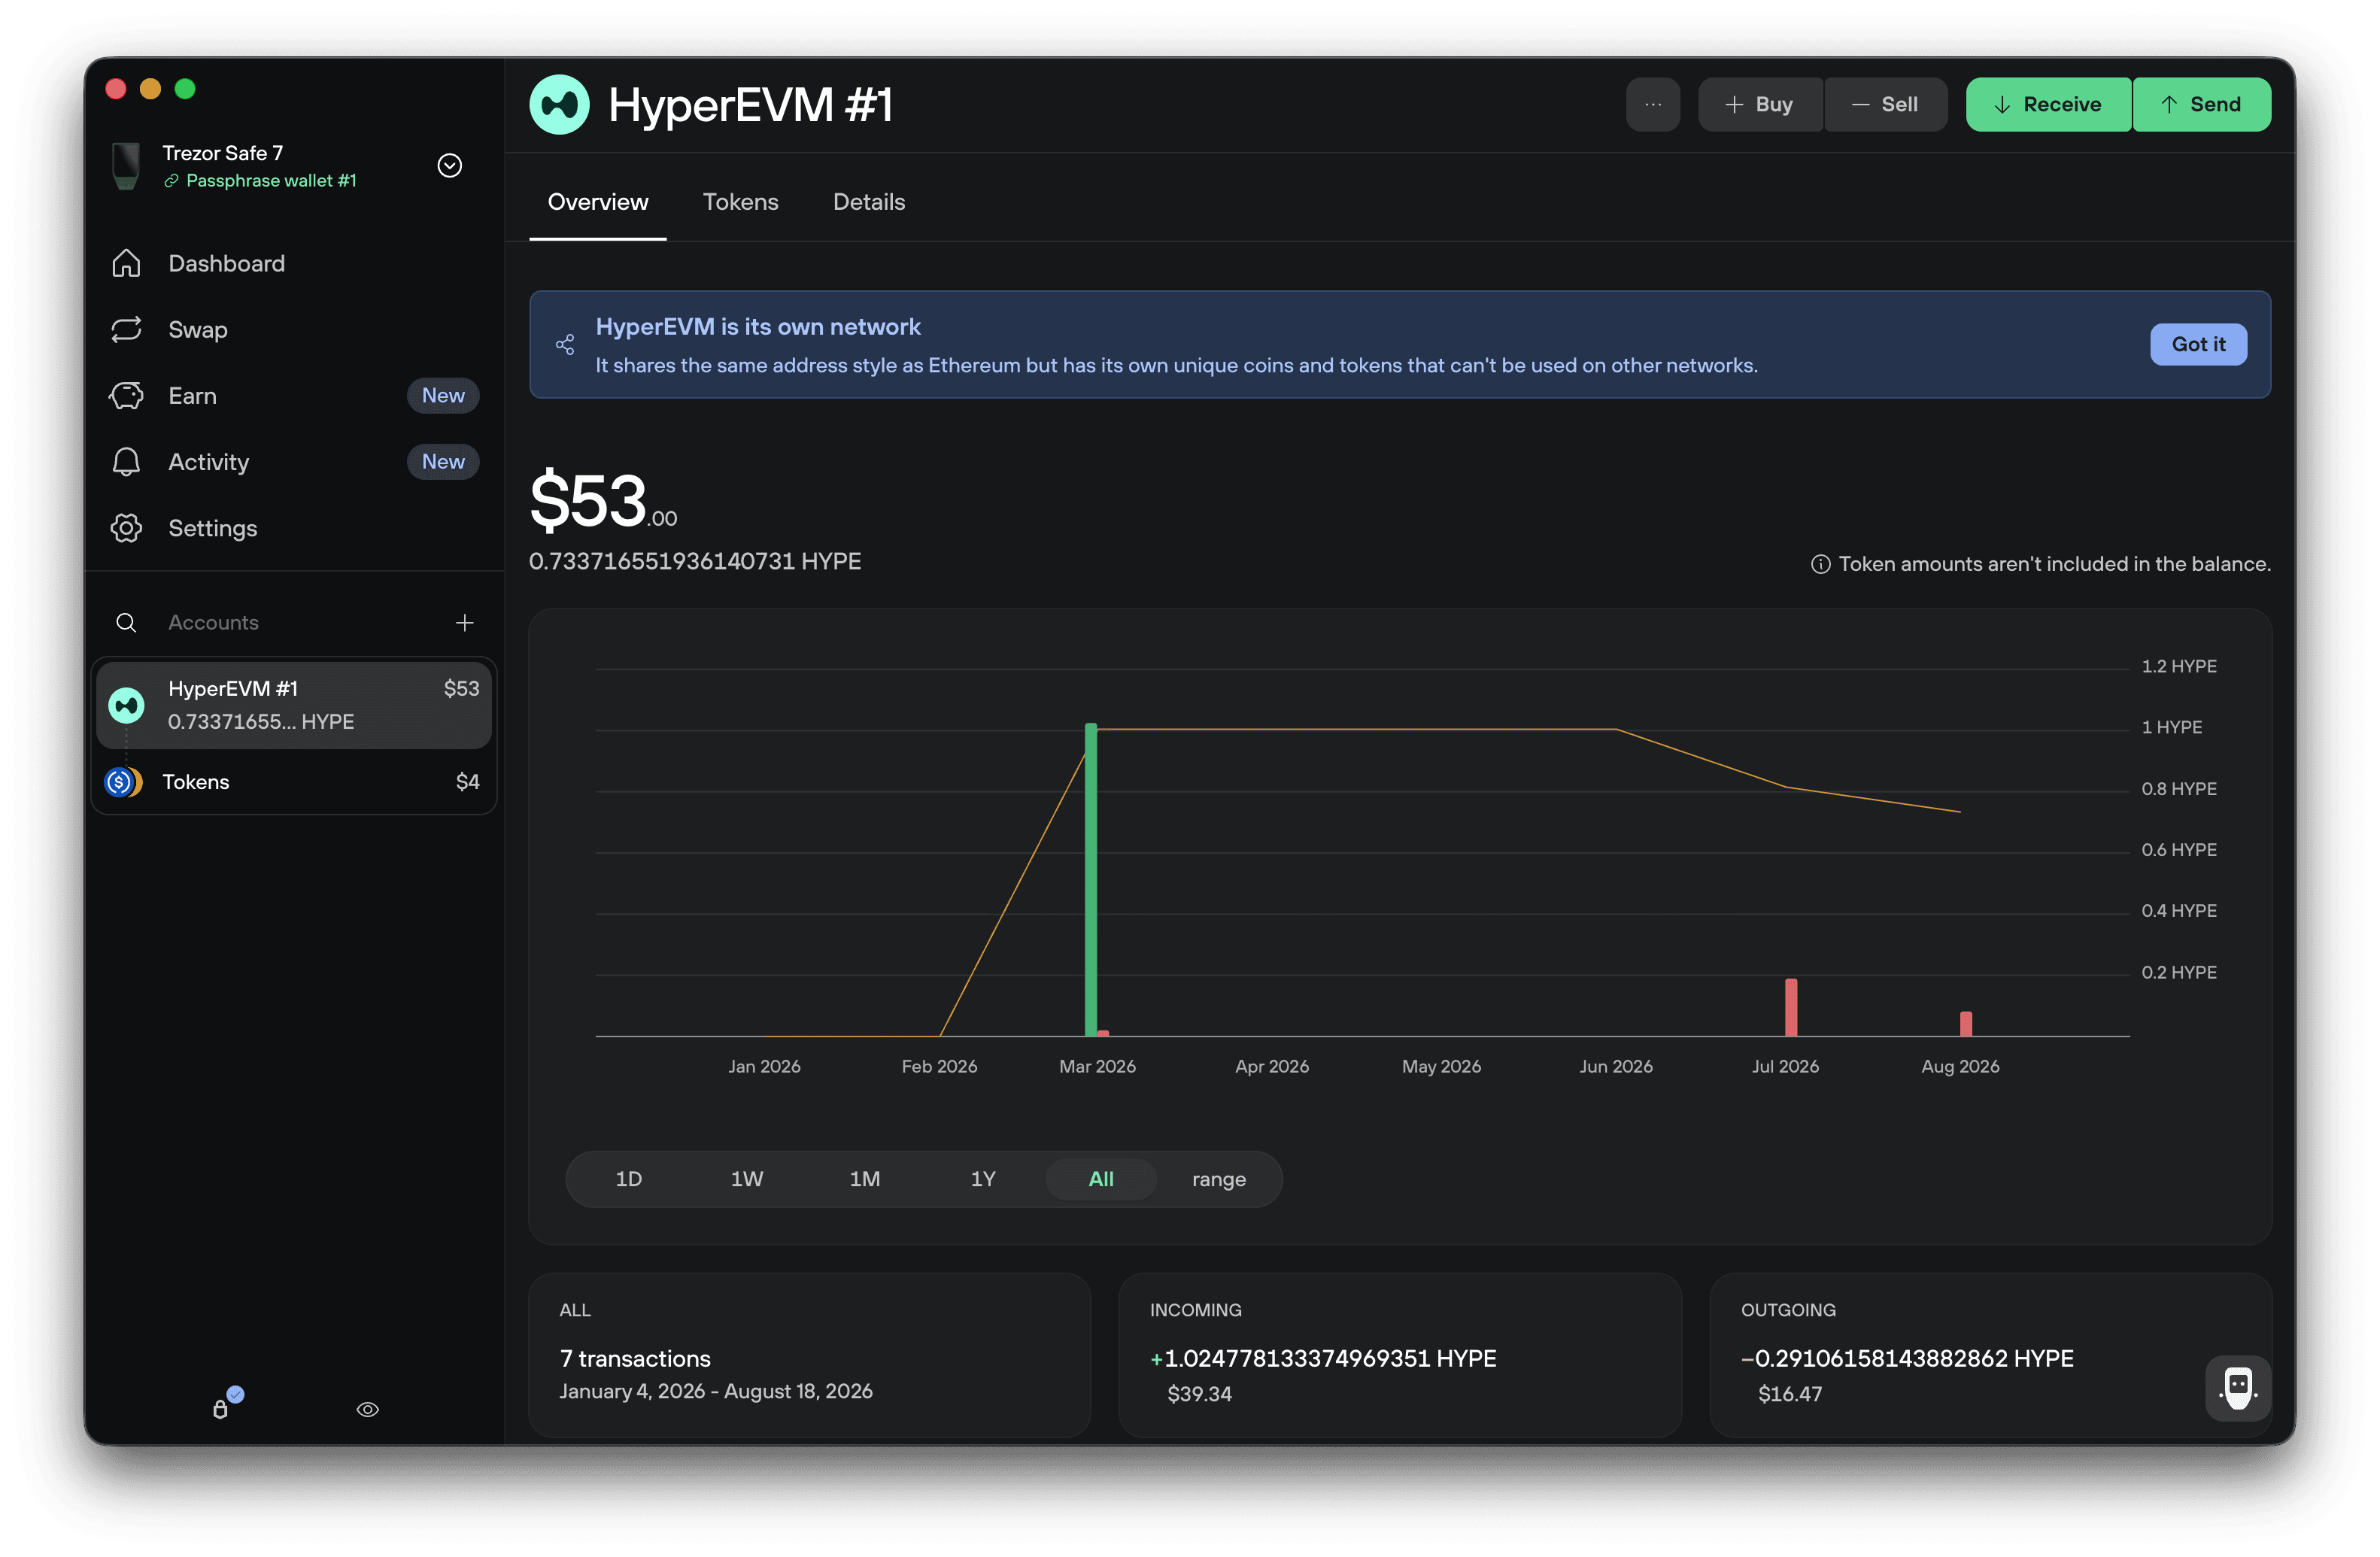This screenshot has height=1557, width=2380.
Task: Click the New badge beside Activity
Action: pos(443,461)
